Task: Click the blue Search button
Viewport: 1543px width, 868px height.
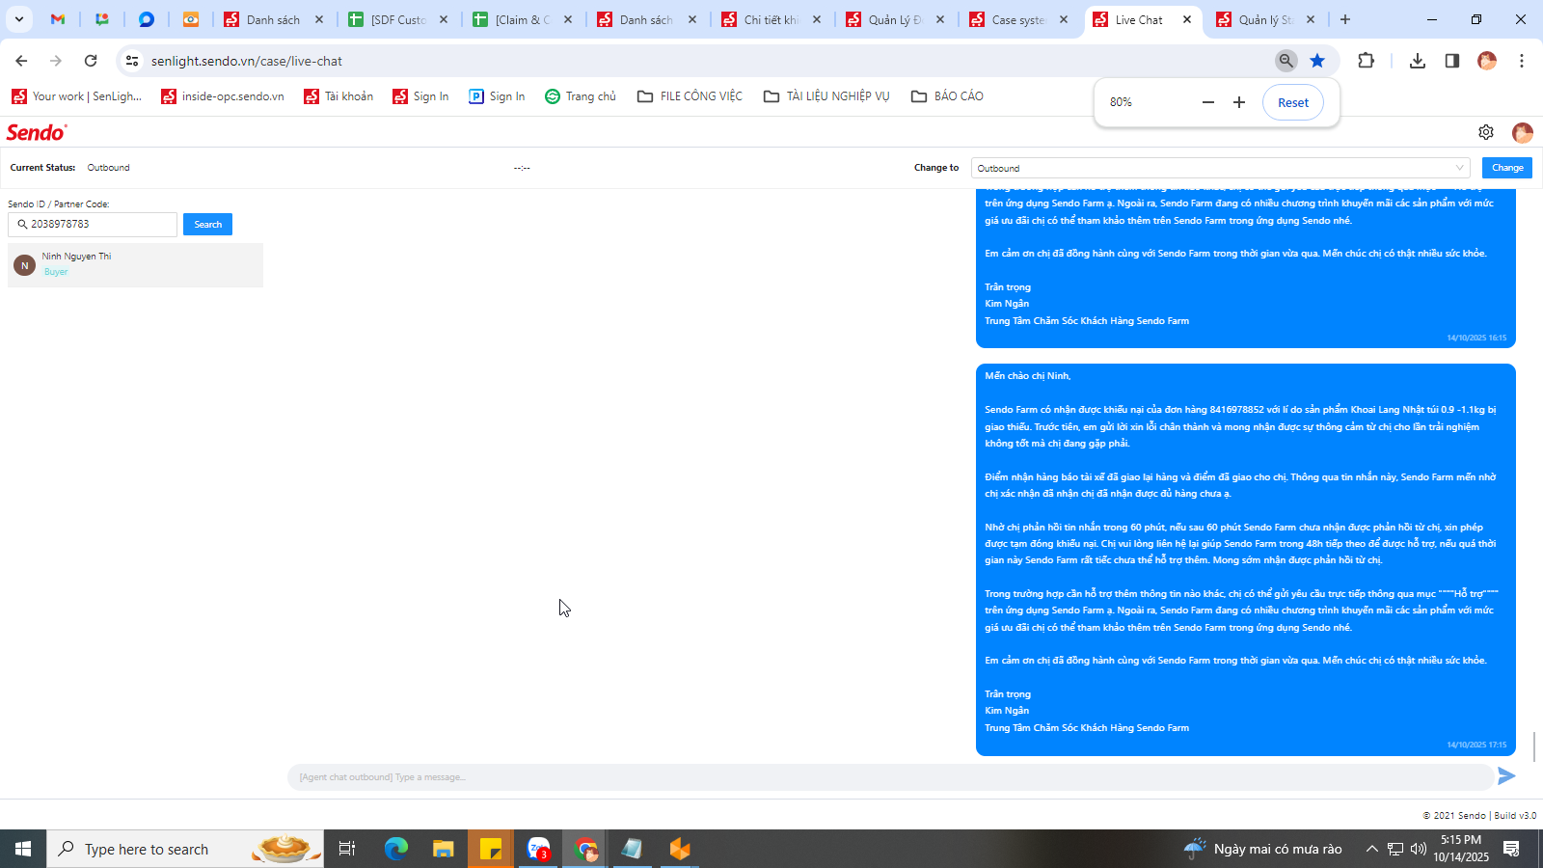Action: coord(207,225)
